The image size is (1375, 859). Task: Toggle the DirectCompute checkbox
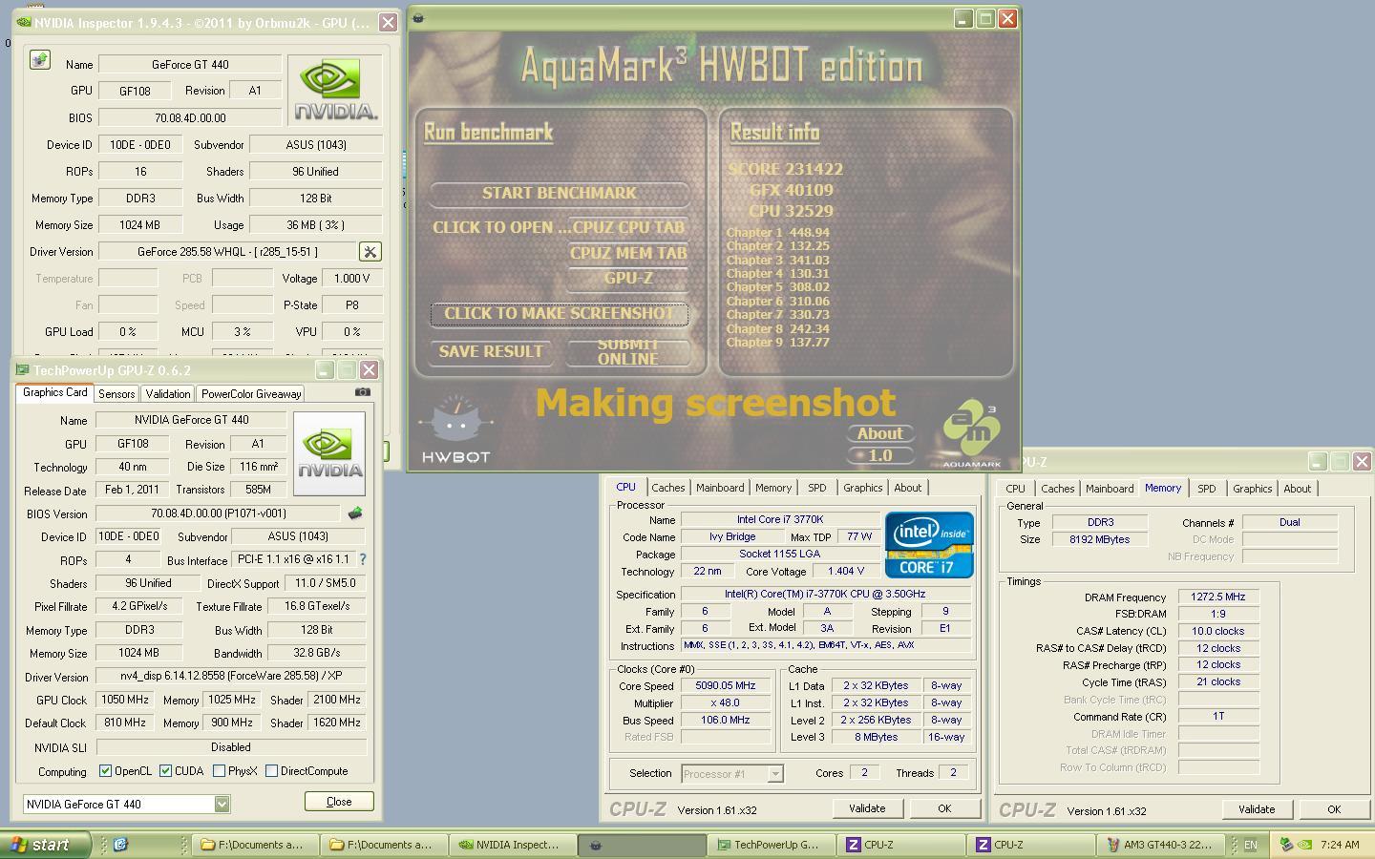271,771
